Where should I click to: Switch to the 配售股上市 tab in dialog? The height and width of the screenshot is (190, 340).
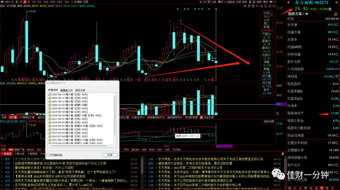[x=66, y=90]
